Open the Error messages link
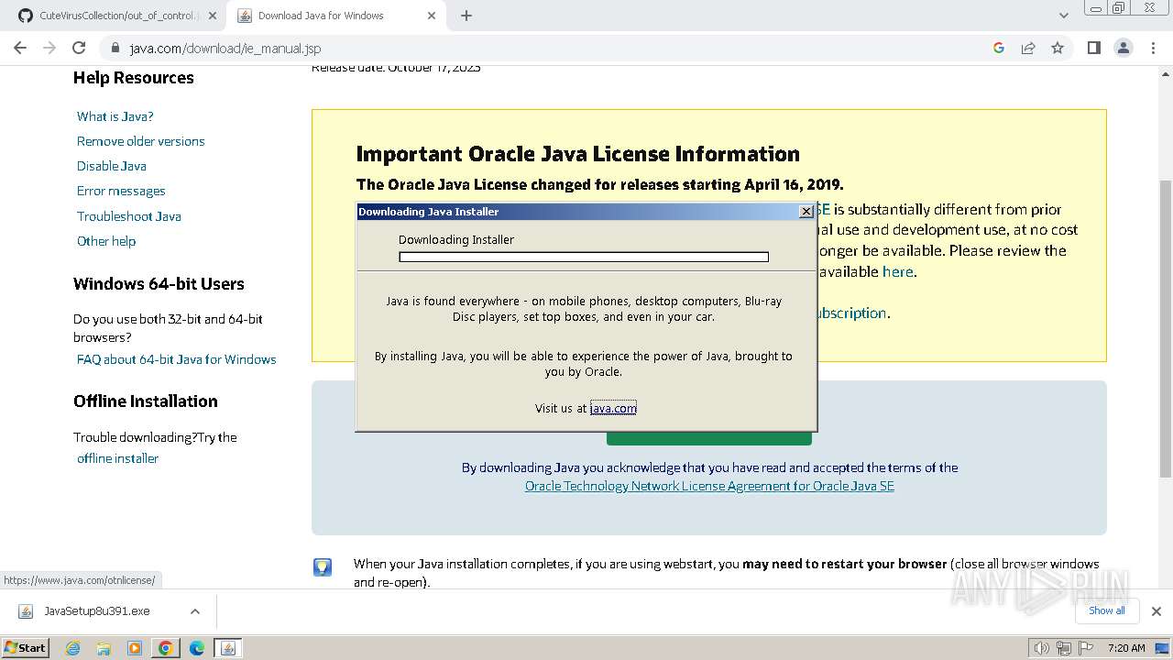The width and height of the screenshot is (1173, 660). click(121, 191)
